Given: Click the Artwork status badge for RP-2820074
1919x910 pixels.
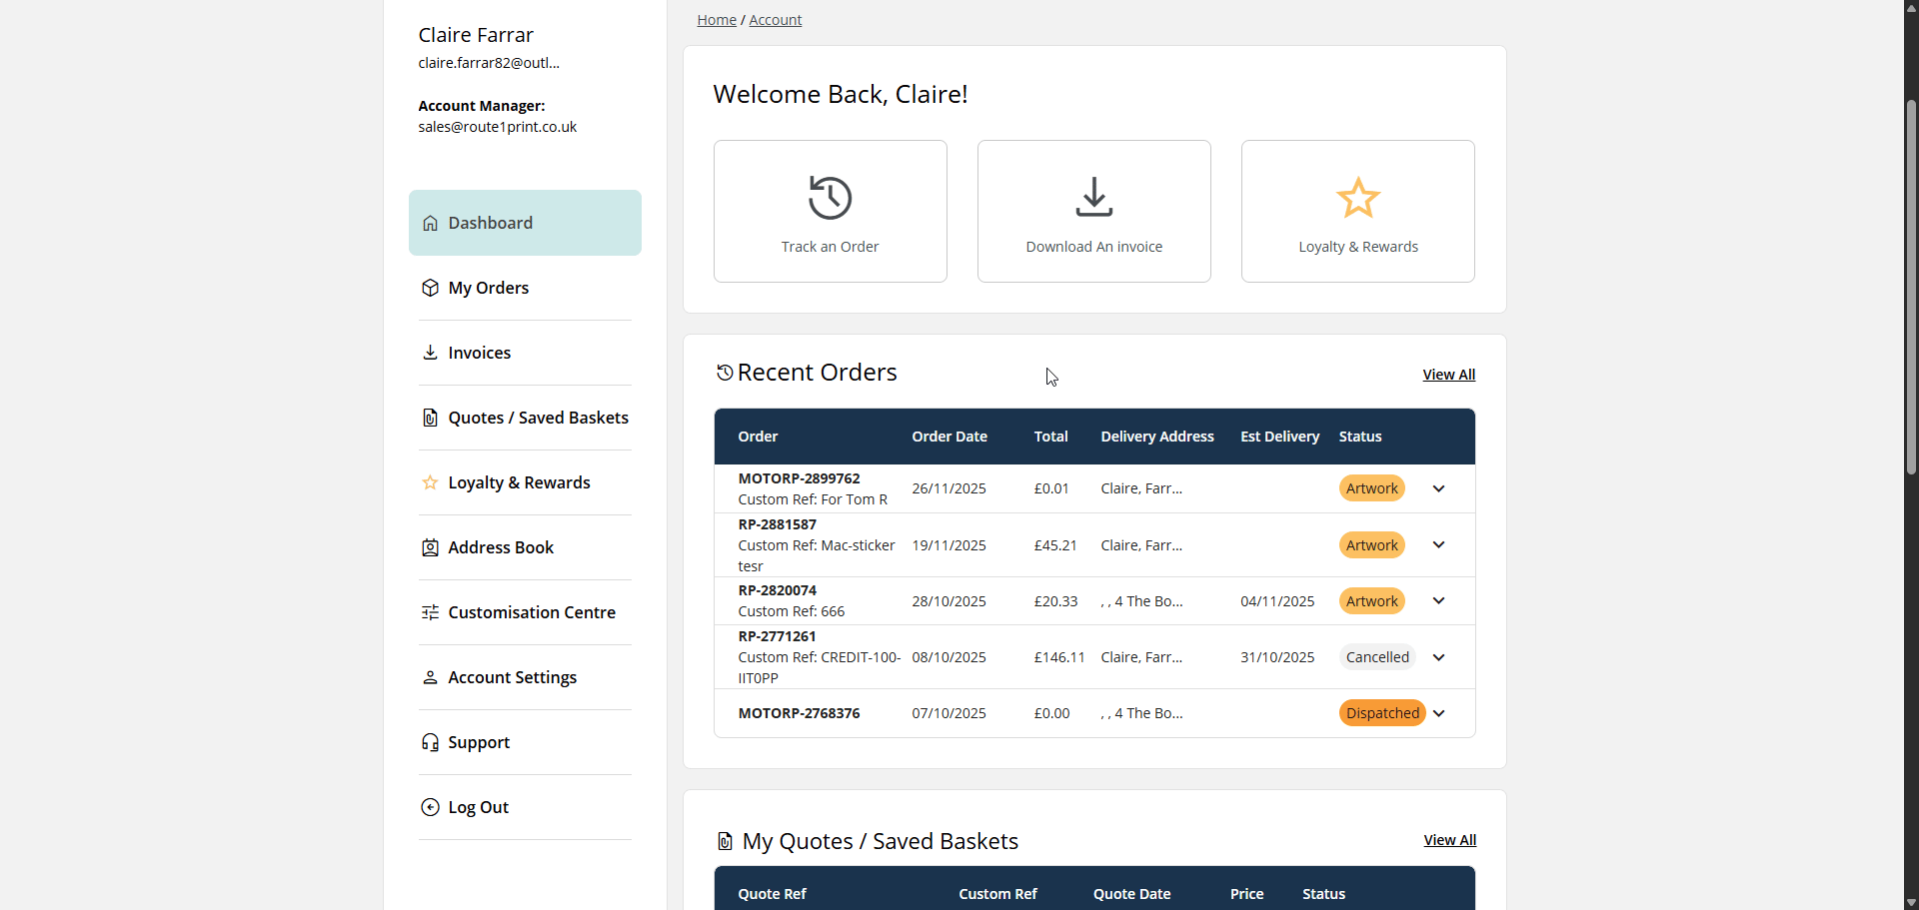Looking at the screenshot, I should 1371,601.
